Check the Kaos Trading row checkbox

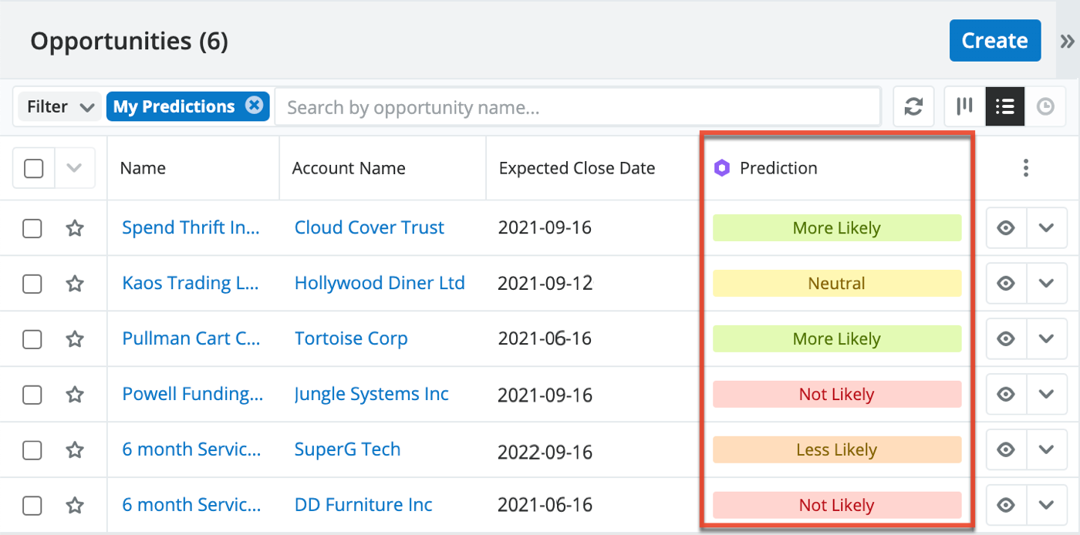(32, 284)
